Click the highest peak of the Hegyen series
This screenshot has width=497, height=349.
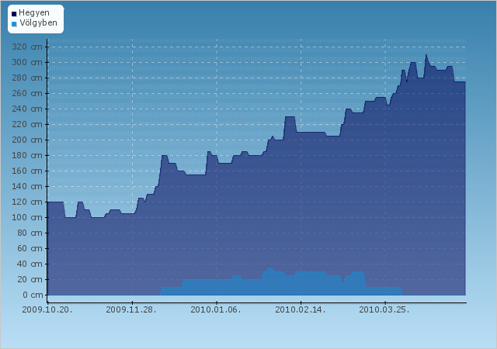426,55
